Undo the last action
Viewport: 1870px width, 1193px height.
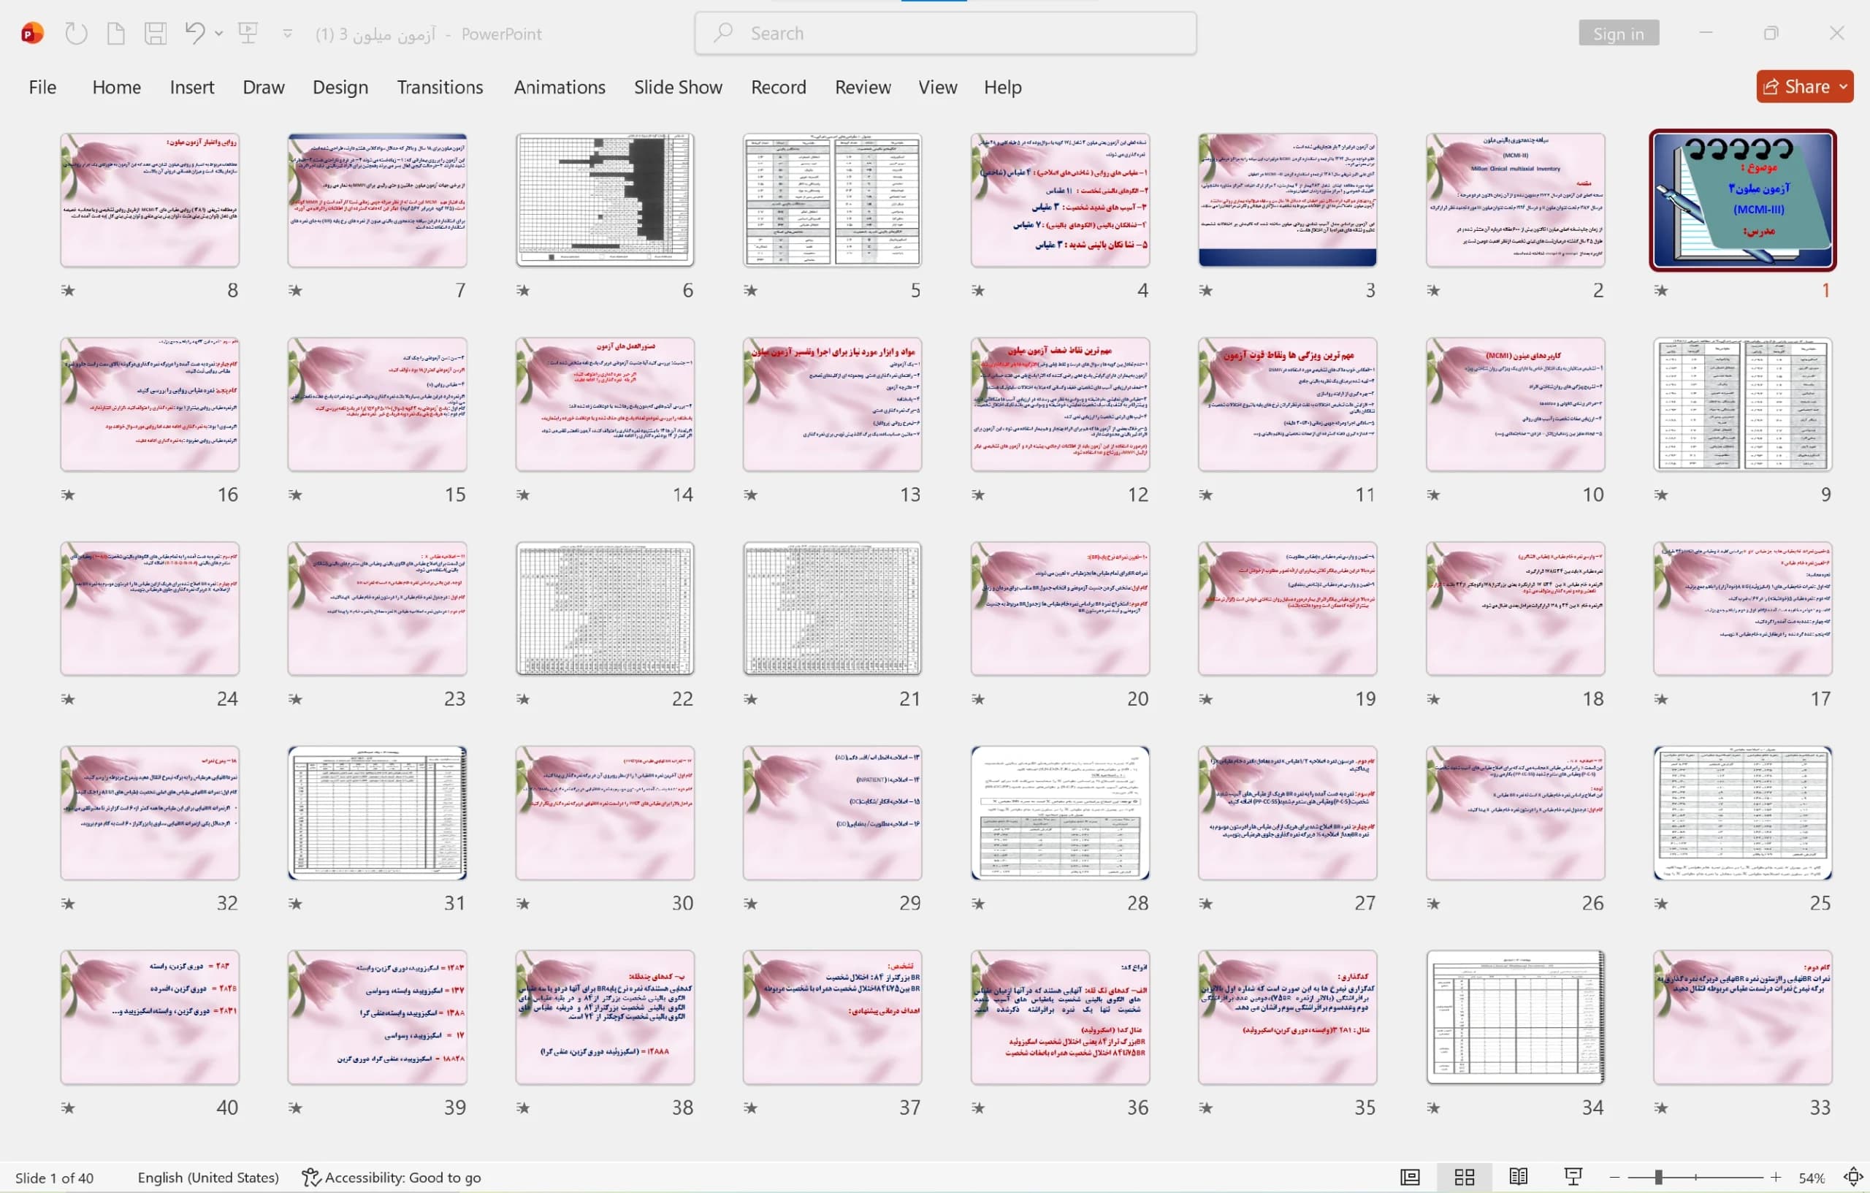195,34
